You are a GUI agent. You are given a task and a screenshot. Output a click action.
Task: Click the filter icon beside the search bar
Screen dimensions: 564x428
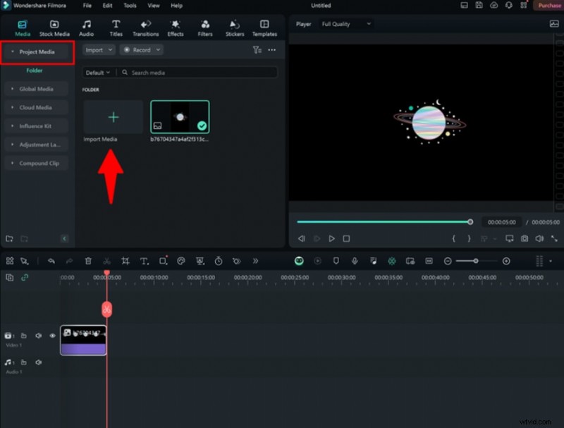257,50
